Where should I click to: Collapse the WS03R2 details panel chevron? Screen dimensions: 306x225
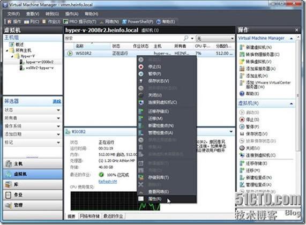pos(231,132)
